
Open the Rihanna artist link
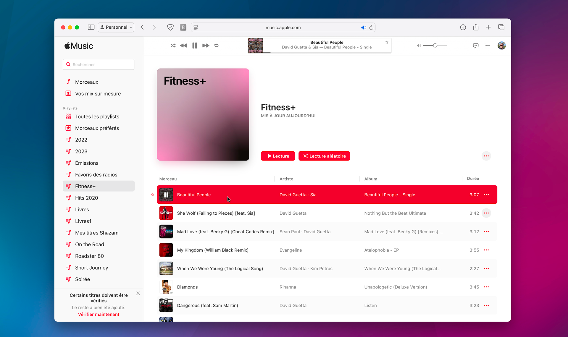click(x=288, y=287)
